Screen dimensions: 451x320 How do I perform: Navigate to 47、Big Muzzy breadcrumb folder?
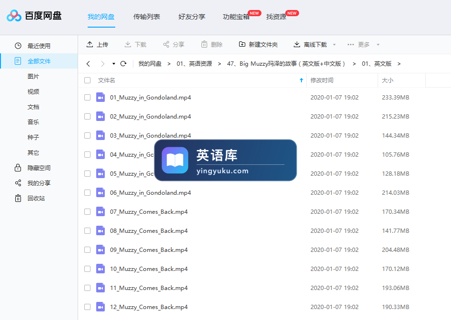(x=286, y=63)
